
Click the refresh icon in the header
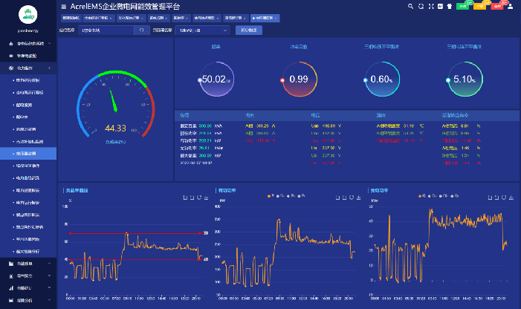(420, 6)
